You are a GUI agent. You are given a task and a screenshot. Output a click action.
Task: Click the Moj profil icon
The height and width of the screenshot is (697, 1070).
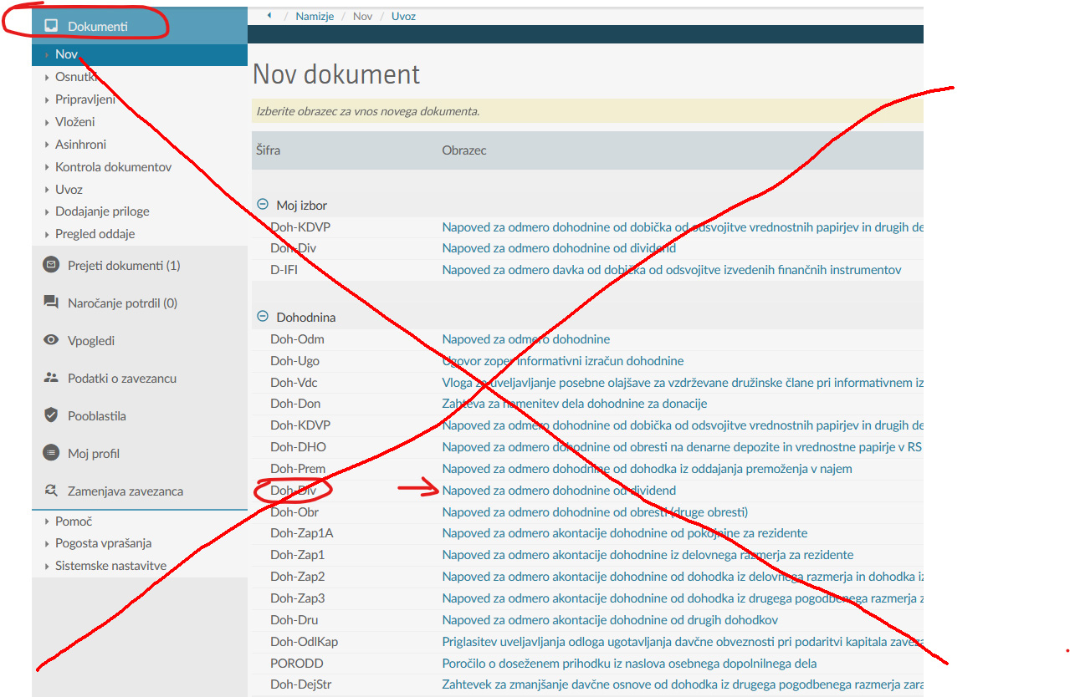click(x=51, y=453)
